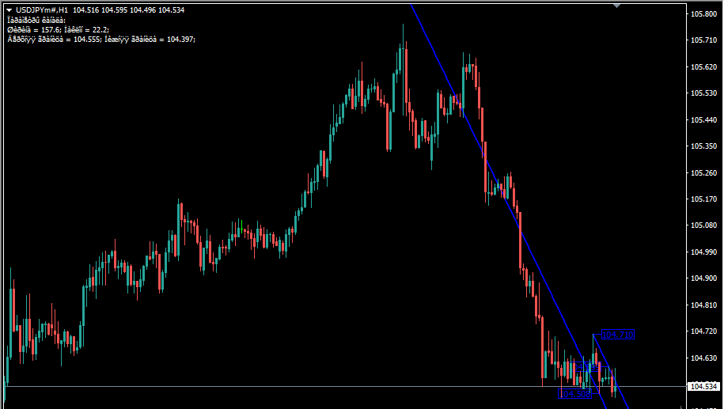Click the 104.630 price axis value

703,358
